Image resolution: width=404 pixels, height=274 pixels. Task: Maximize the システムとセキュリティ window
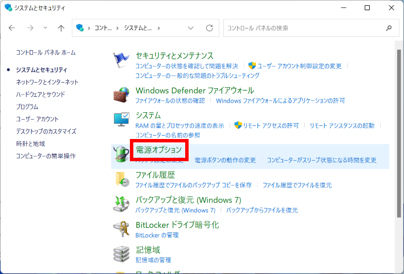tap(367, 8)
